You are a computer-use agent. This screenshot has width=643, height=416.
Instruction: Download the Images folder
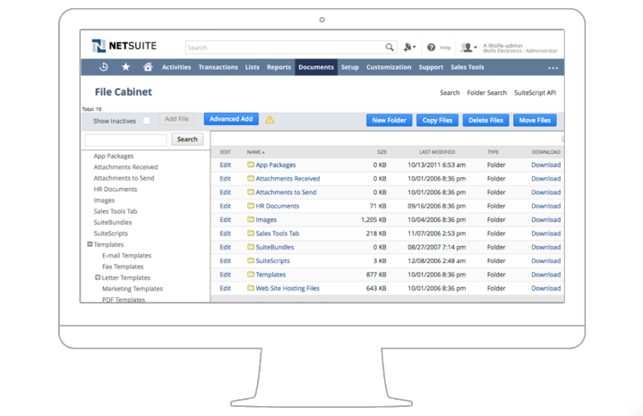coord(545,220)
